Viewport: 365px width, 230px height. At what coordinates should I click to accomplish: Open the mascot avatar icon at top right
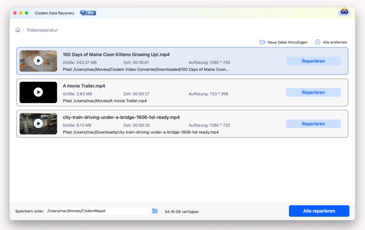(x=344, y=12)
